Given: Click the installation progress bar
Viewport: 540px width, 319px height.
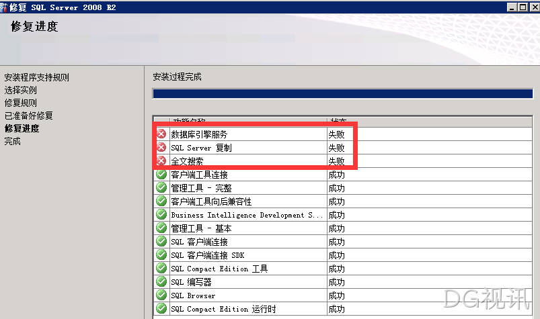Looking at the screenshot, I should [x=343, y=93].
